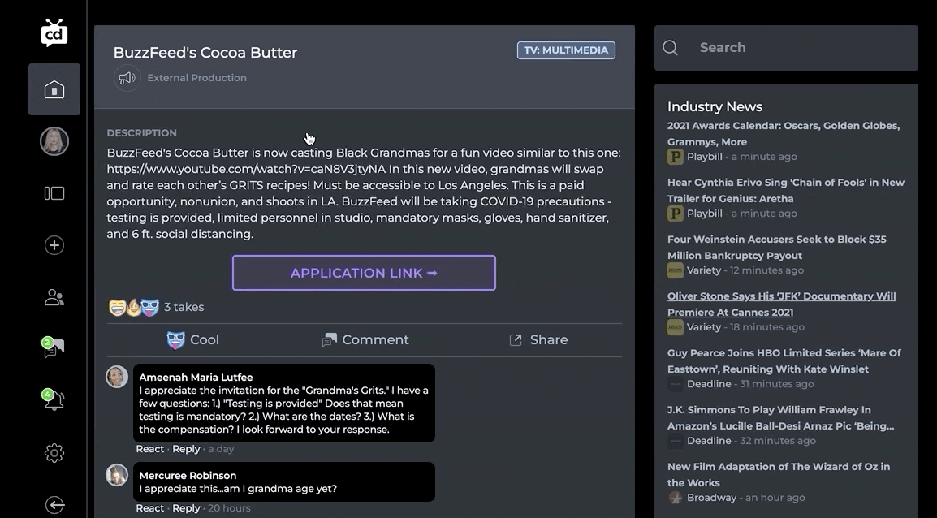Open the user profile avatar in sidebar

[54, 141]
